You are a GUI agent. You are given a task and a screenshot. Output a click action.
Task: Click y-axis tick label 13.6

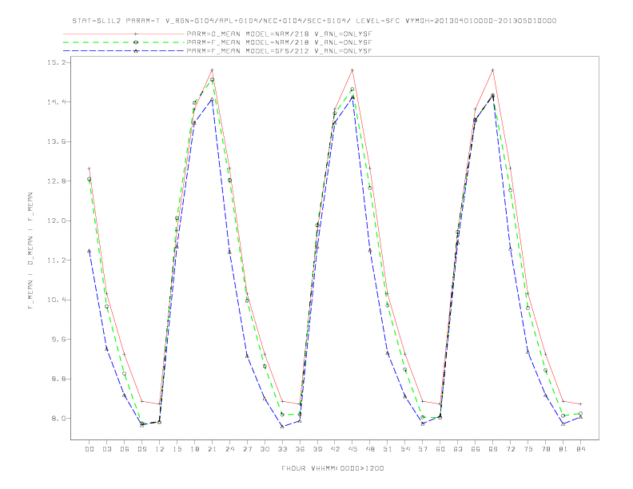point(56,141)
